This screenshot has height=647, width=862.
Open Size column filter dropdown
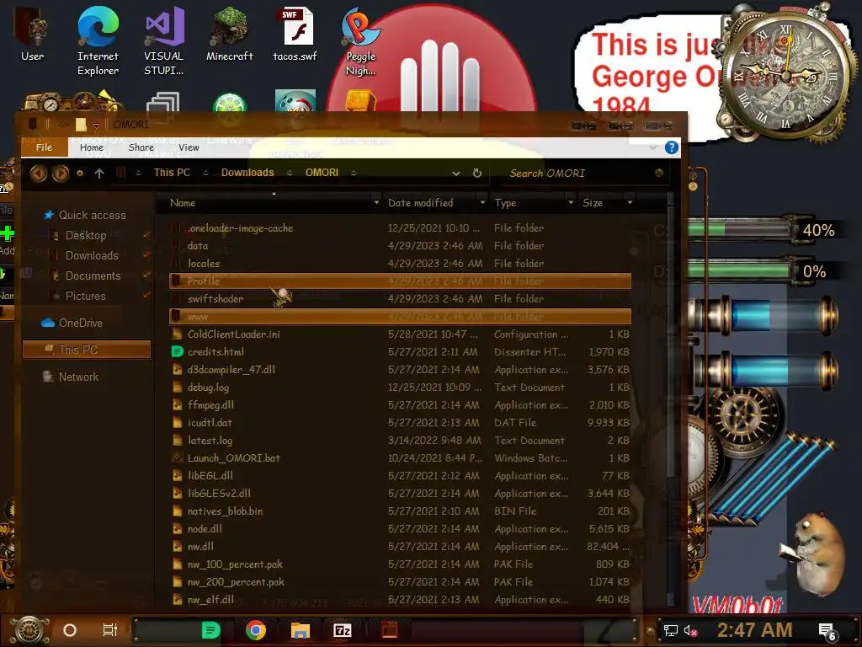pyautogui.click(x=630, y=203)
